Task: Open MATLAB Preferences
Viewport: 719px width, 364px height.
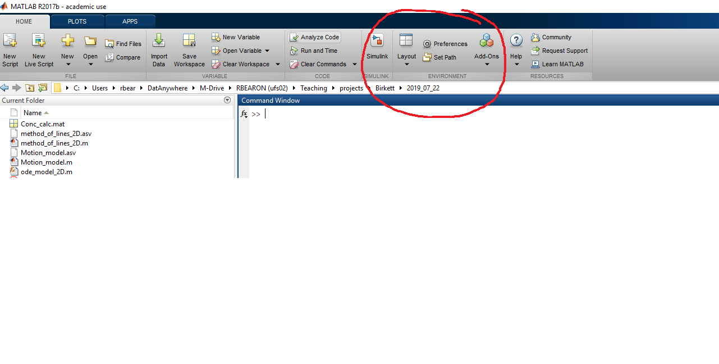Action: coord(445,44)
